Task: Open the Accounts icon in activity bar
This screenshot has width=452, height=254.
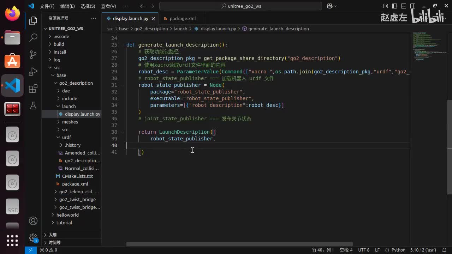Action: [x=33, y=221]
